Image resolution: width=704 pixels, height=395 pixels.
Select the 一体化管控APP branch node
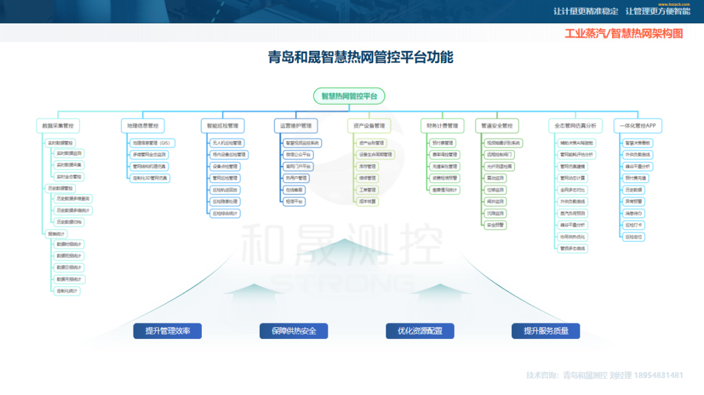(x=638, y=126)
